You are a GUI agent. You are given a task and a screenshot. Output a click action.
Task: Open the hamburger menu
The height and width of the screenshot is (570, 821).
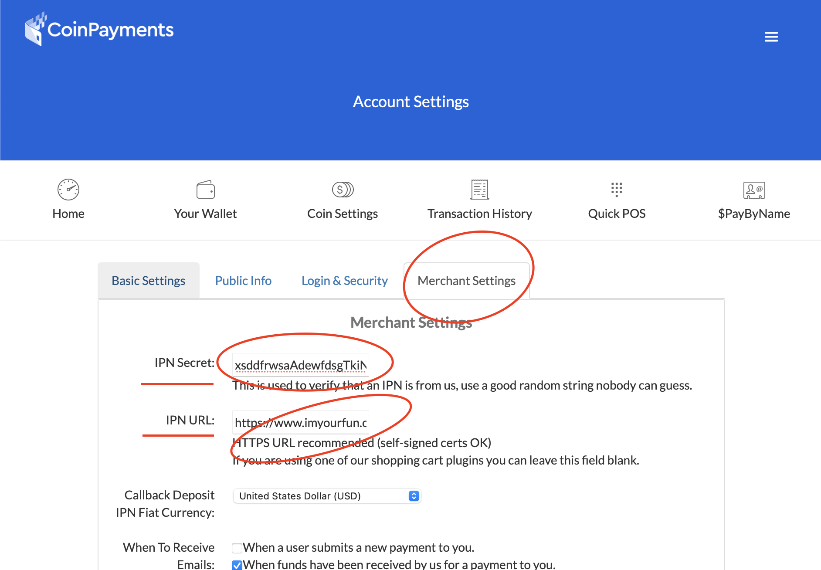click(x=771, y=37)
